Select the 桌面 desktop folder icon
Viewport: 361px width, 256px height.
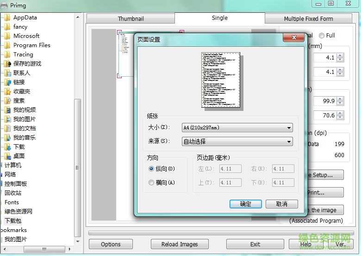tap(7, 156)
